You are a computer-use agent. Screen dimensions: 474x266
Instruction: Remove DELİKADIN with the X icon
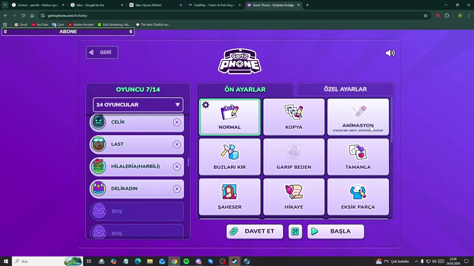(x=177, y=189)
